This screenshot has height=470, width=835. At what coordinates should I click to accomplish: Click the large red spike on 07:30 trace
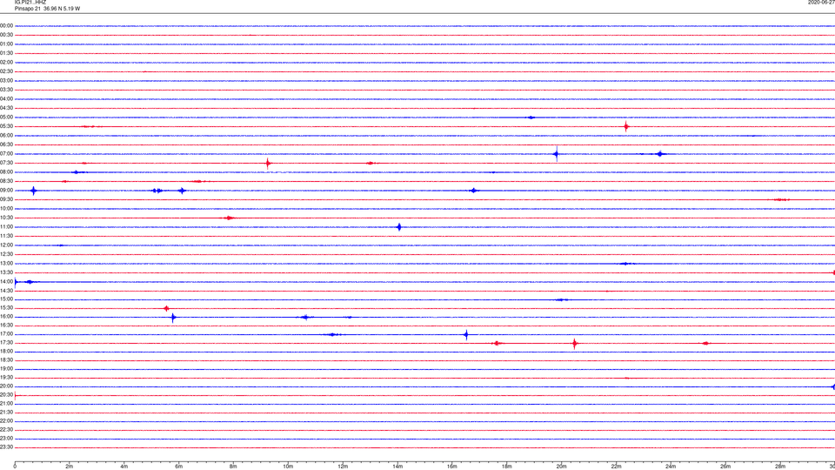[x=268, y=163]
